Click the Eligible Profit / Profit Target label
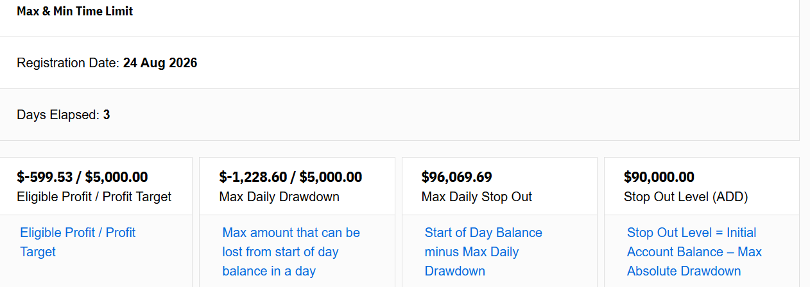This screenshot has height=287, width=810. click(94, 197)
